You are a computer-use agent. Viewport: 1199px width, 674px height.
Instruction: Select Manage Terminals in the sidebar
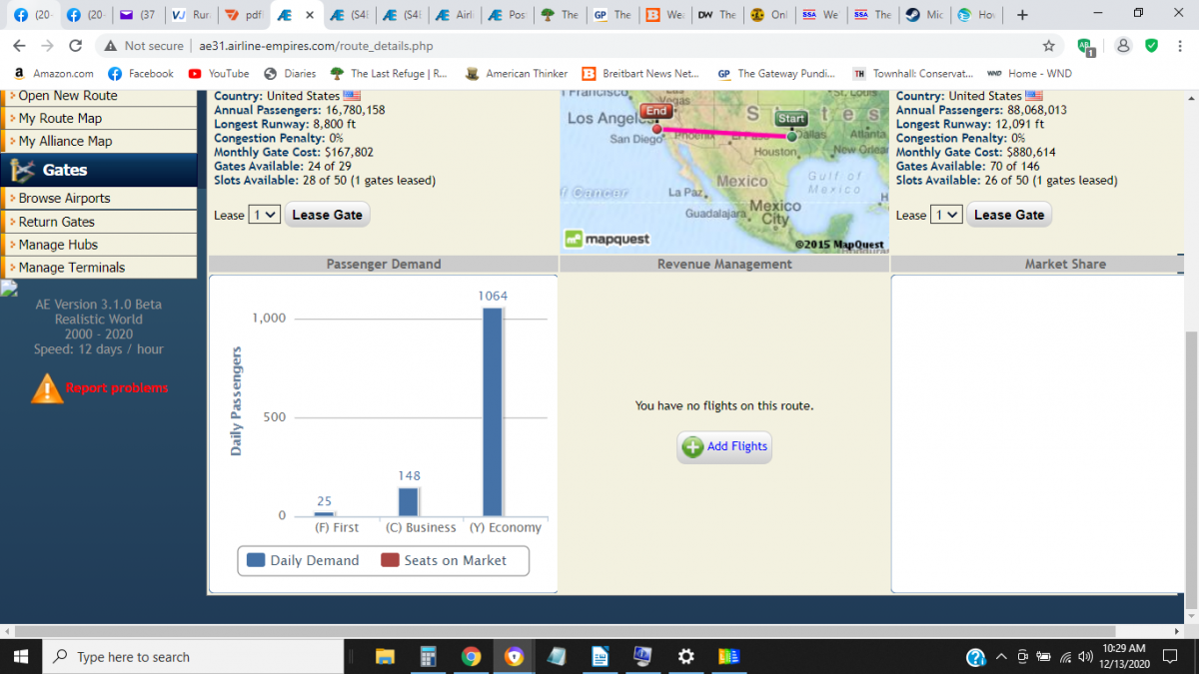tap(99, 268)
